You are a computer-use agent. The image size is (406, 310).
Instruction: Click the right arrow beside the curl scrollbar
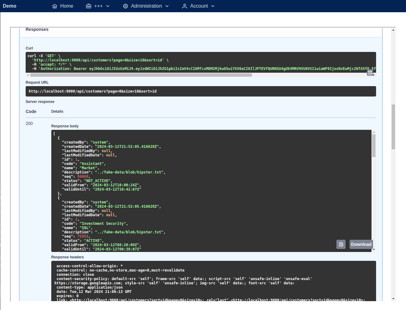pos(374,75)
